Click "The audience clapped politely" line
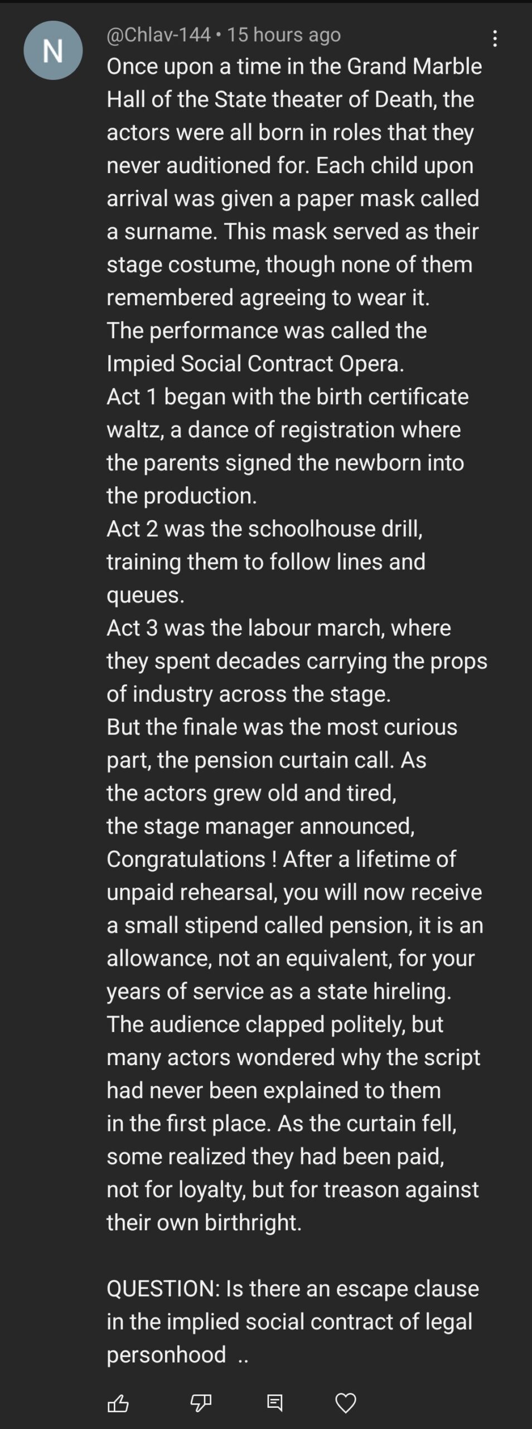This screenshot has height=1429, width=532. pyautogui.click(x=274, y=1024)
